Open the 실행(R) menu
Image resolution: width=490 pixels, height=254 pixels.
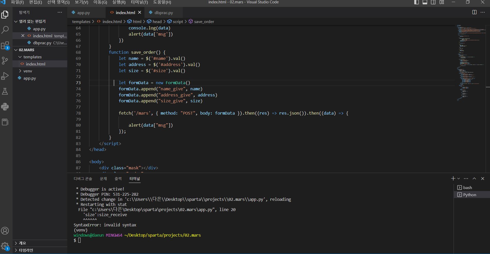click(119, 2)
